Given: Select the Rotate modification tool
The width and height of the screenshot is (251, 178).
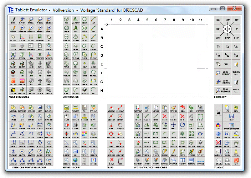Looking at the screenshot, I should click(183, 126).
